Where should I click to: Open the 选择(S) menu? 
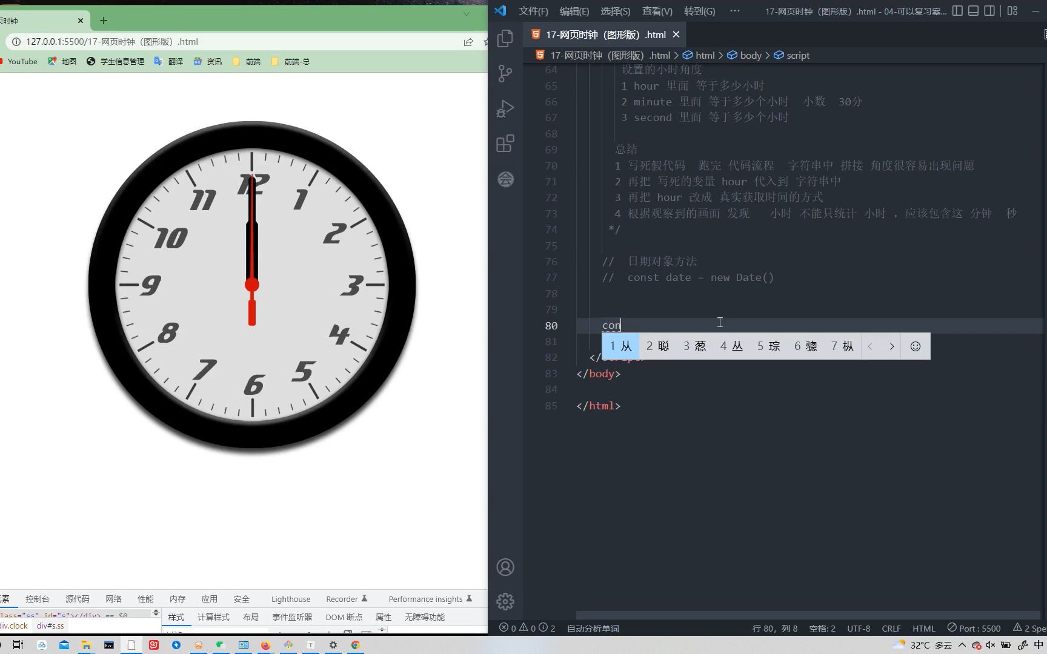[615, 11]
